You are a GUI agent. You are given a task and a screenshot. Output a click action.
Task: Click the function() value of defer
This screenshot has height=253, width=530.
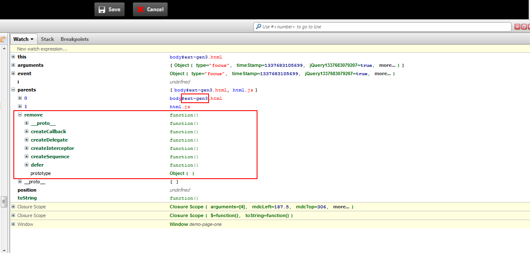pos(184,165)
